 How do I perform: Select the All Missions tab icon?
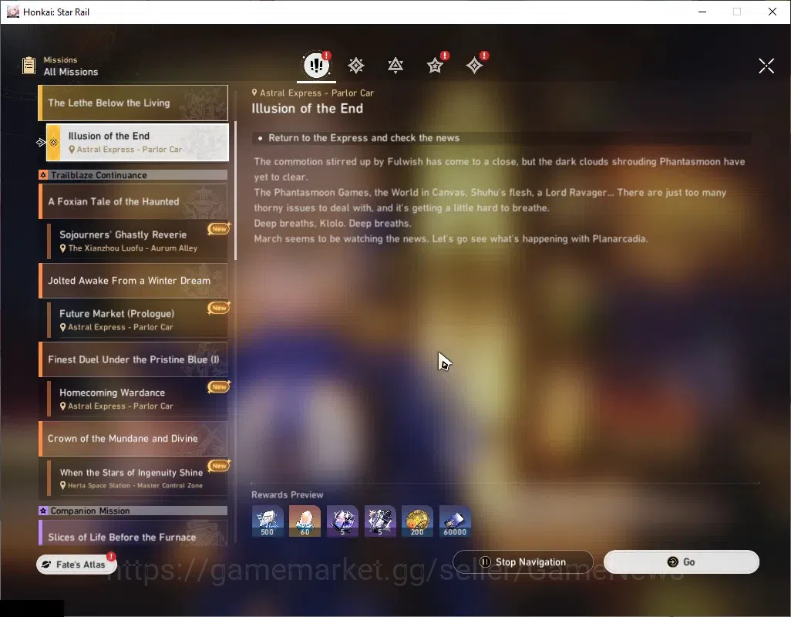pyautogui.click(x=316, y=65)
